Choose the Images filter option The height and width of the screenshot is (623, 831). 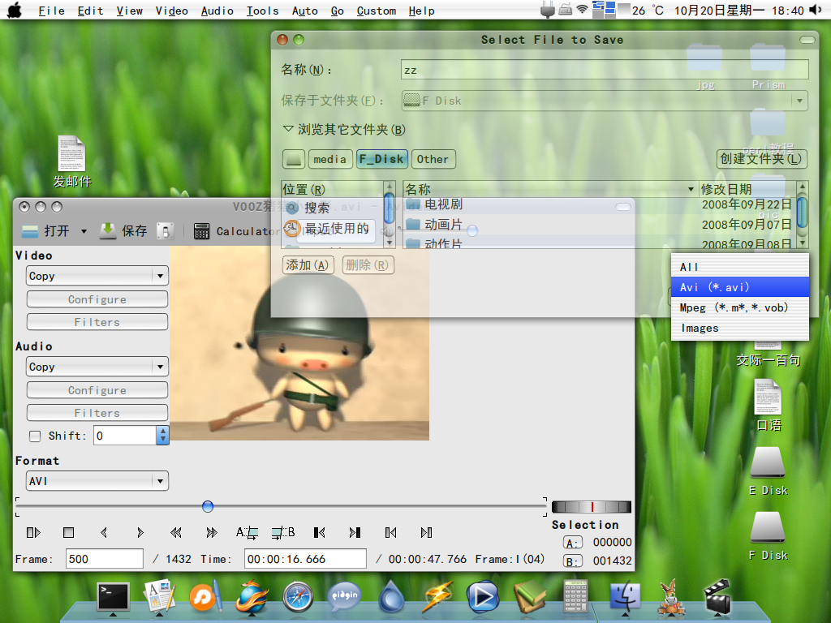[x=740, y=329]
